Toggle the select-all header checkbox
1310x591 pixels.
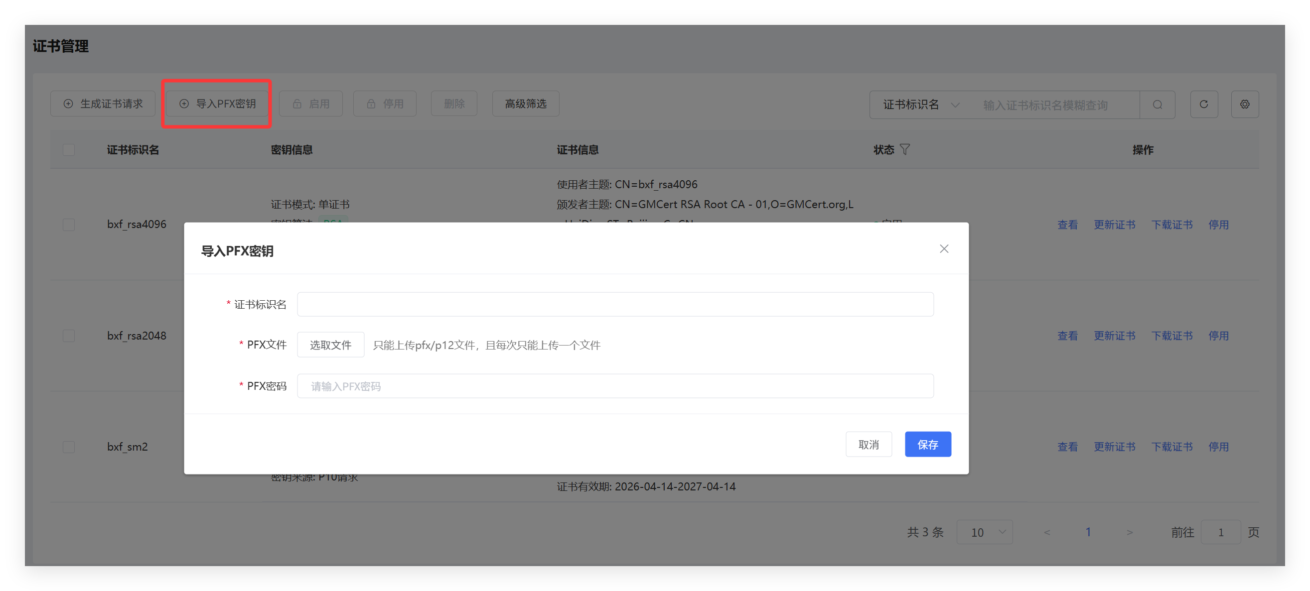(x=69, y=150)
